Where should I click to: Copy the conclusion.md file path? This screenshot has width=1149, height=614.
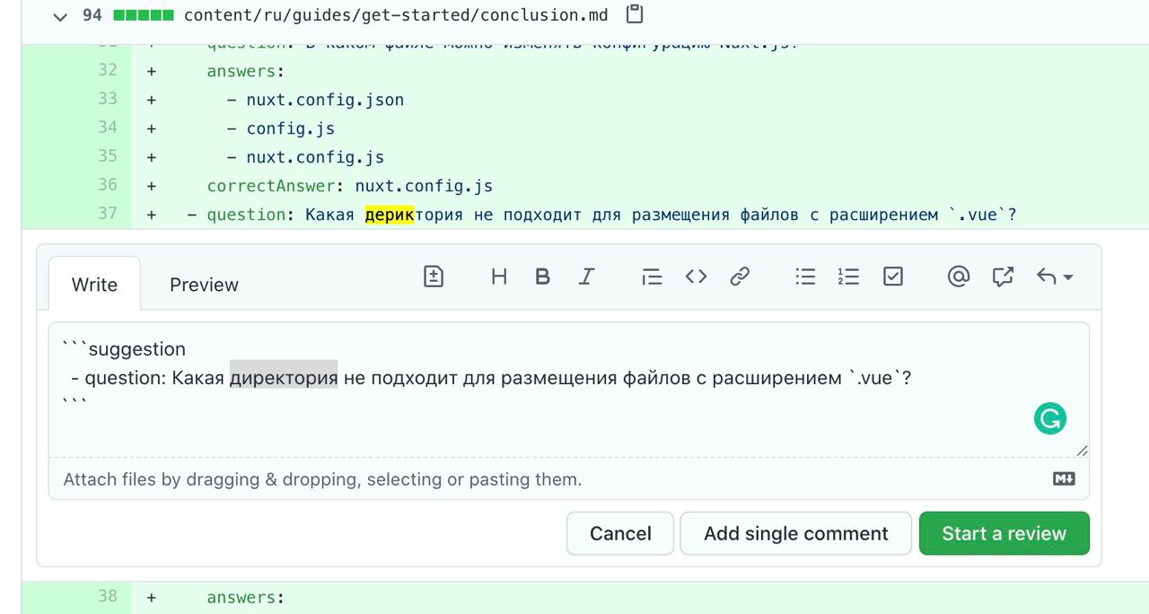pos(635,14)
